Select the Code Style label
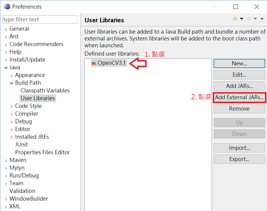Image resolution: width=267 pixels, height=211 pixels. tap(28, 106)
